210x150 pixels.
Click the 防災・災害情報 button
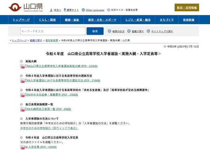coord(187,7)
